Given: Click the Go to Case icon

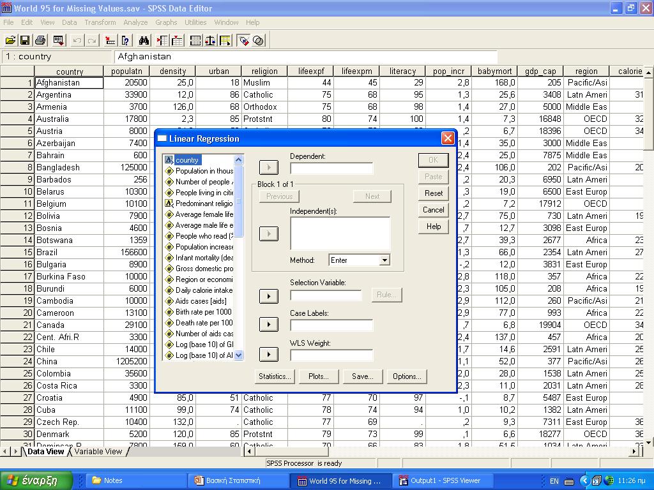Looking at the screenshot, I should point(110,40).
